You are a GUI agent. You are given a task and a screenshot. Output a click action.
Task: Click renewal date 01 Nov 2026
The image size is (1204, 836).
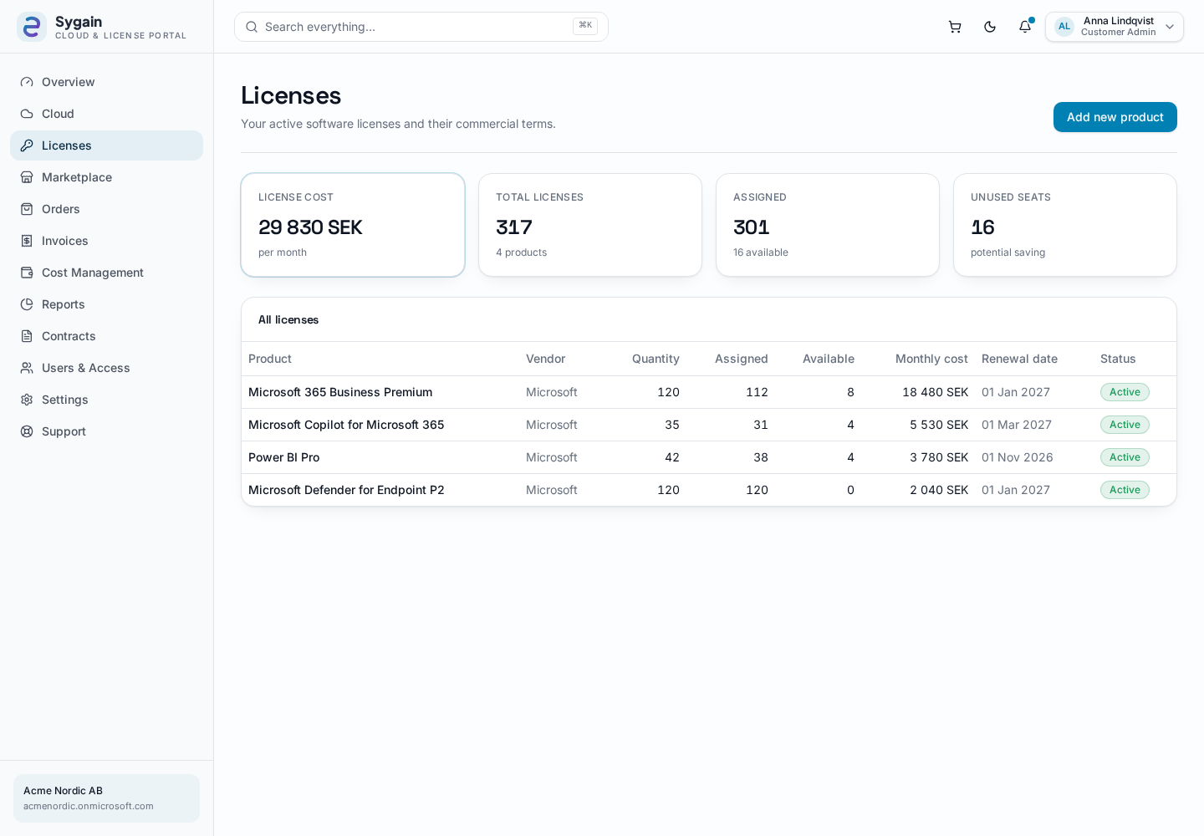(x=1018, y=457)
